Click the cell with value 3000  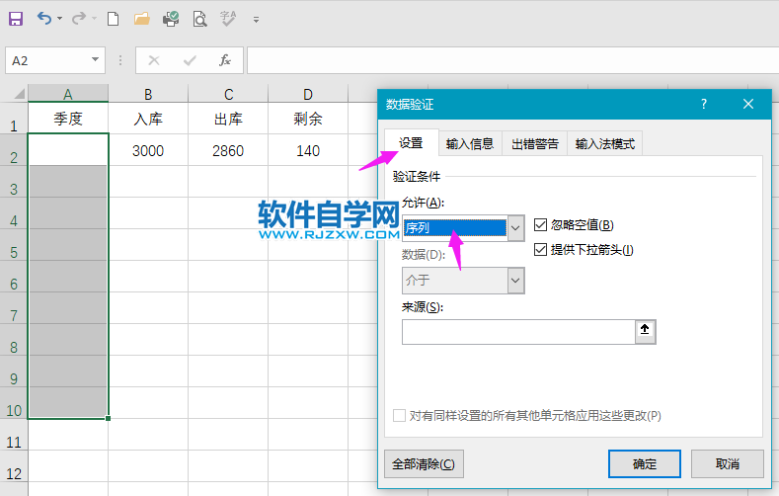click(148, 150)
